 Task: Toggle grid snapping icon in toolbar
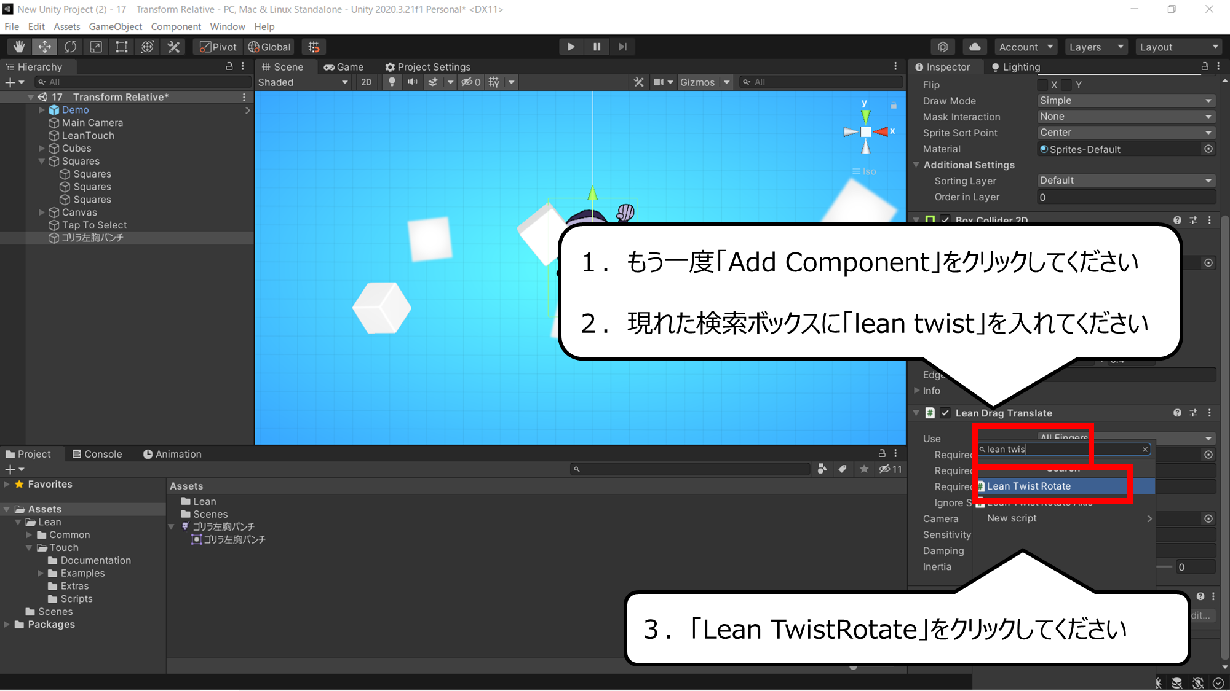coord(314,47)
